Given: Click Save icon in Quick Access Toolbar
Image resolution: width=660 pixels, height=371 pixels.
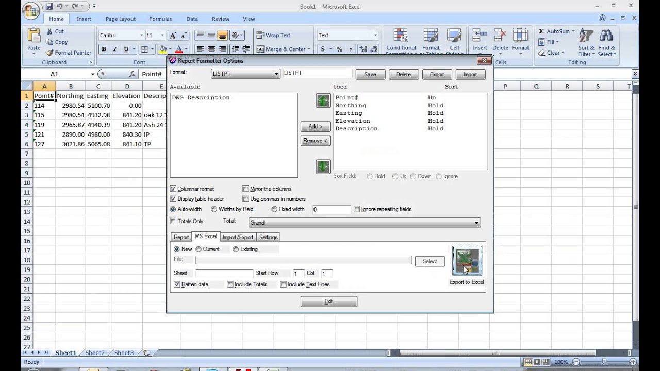Looking at the screenshot, I should tap(49, 7).
